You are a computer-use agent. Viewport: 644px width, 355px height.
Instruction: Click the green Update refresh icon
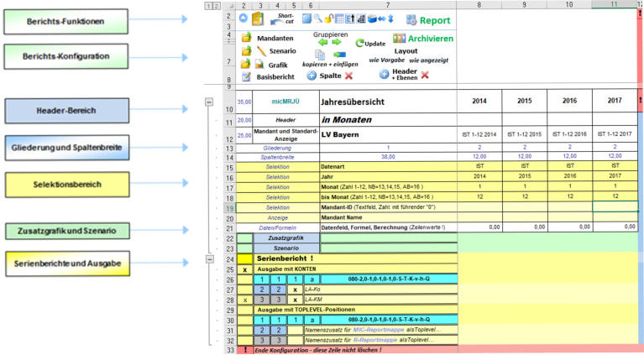[360, 43]
